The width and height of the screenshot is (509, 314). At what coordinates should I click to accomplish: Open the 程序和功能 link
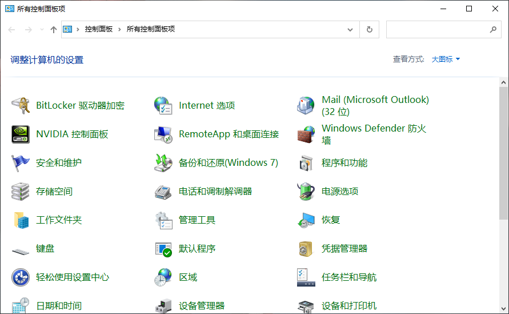[344, 163]
